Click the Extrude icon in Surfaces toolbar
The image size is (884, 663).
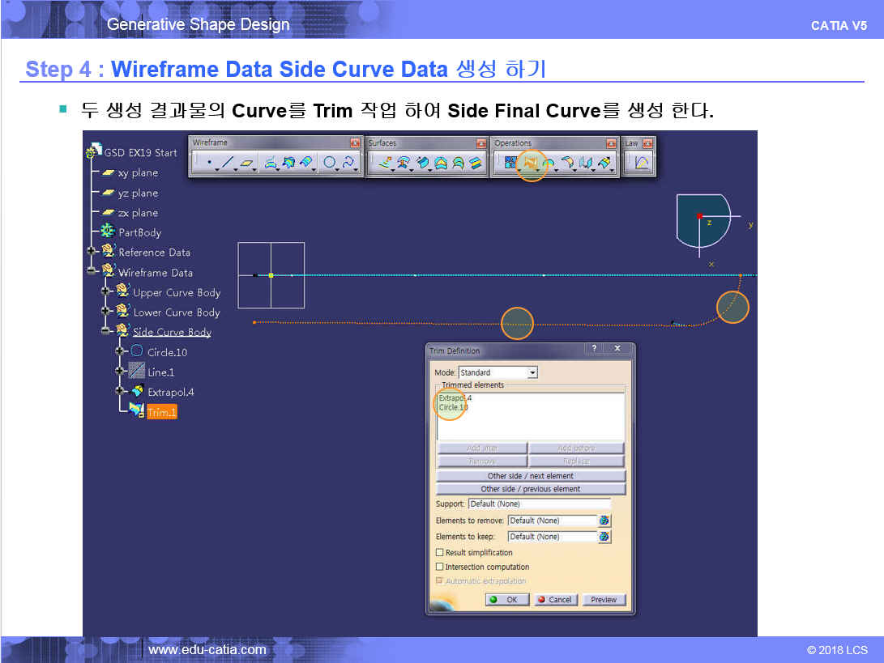385,164
